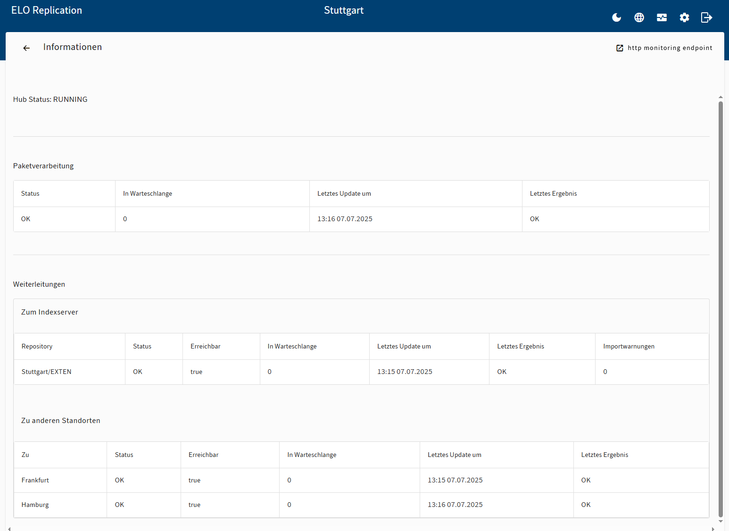Click Importwarnungen value 0 for Stuttgart/EXTEN
The width and height of the screenshot is (729, 531).
(x=605, y=372)
